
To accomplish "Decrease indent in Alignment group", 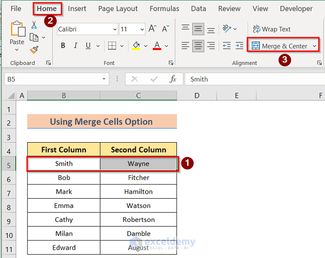I will 227,46.
